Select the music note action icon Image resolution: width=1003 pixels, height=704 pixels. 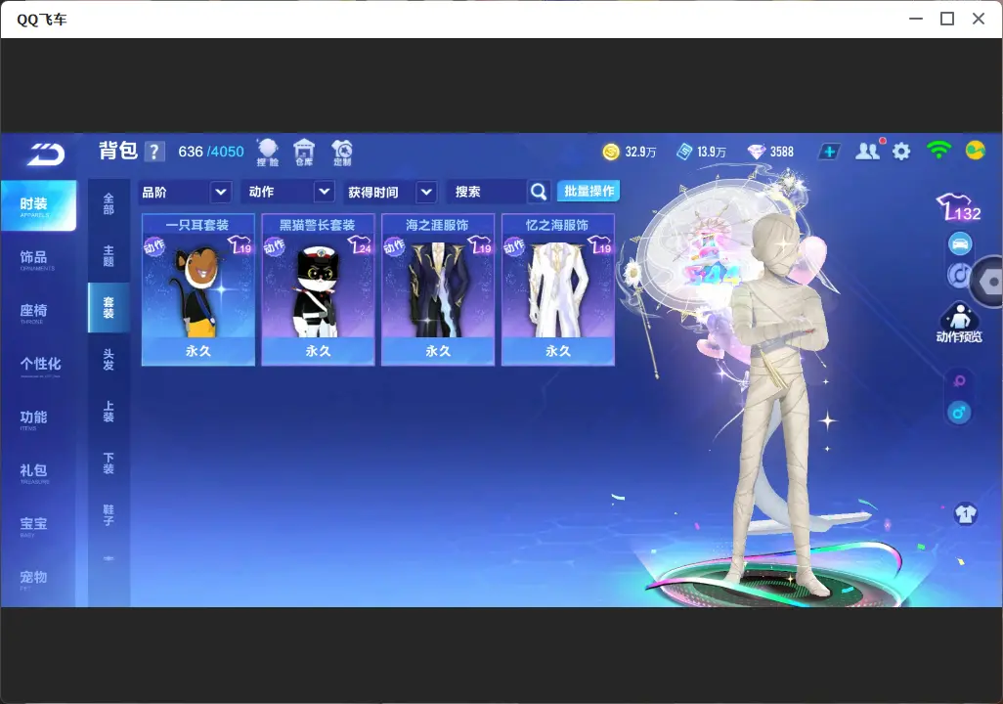click(x=958, y=275)
